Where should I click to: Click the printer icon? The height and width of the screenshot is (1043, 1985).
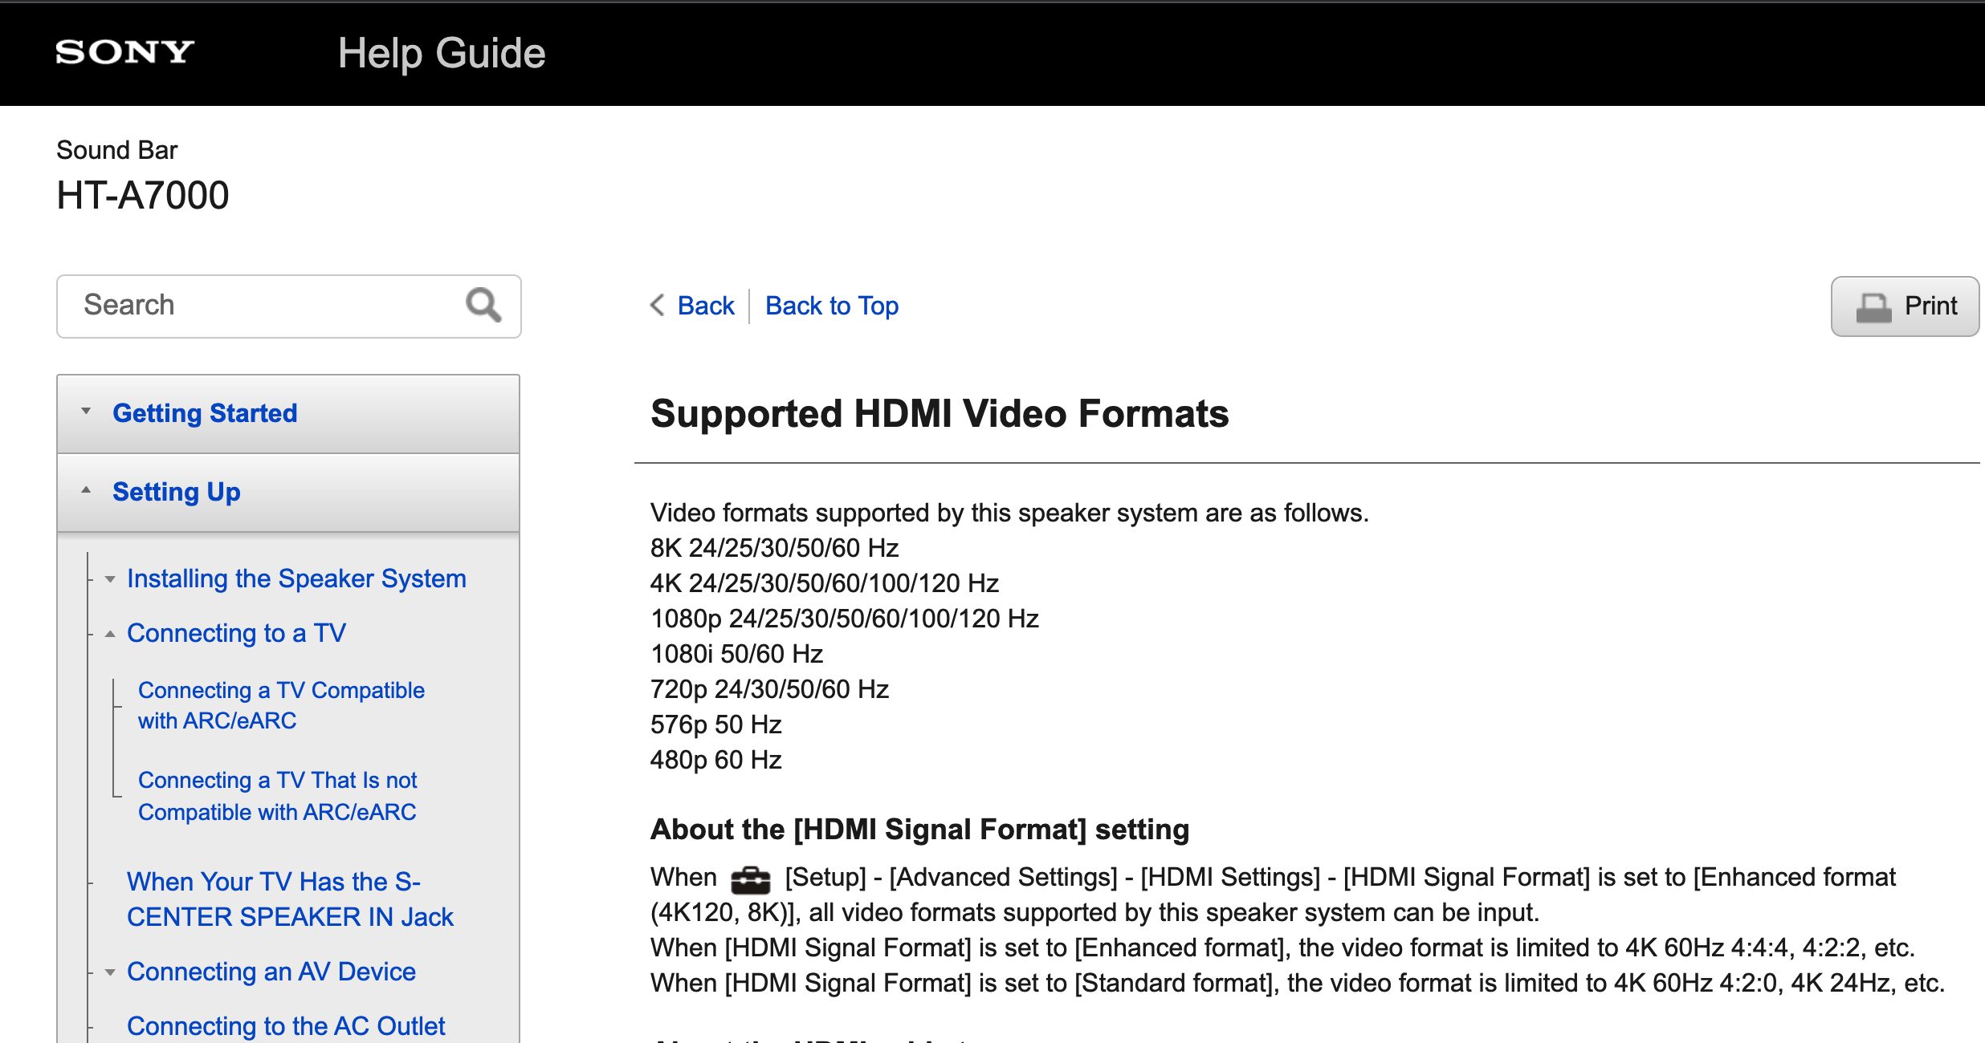point(1873,307)
